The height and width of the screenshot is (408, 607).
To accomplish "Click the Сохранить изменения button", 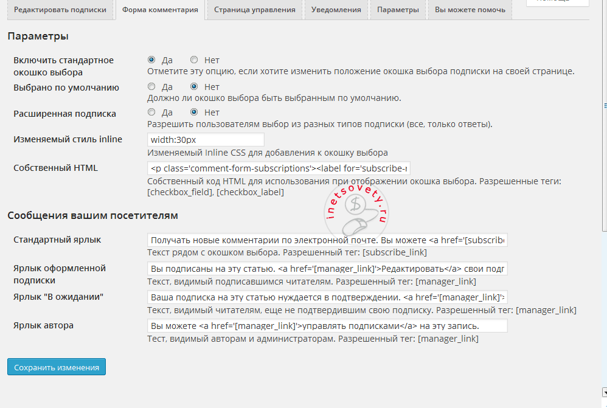I will click(x=56, y=366).
